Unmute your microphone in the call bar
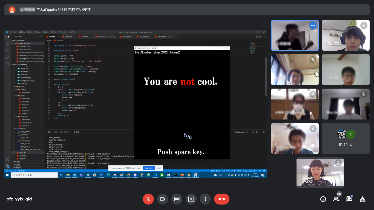 [148, 199]
